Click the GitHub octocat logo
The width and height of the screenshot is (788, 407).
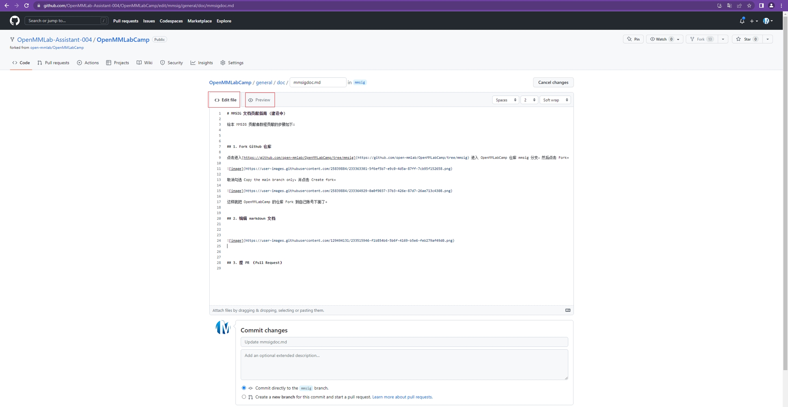tap(15, 21)
